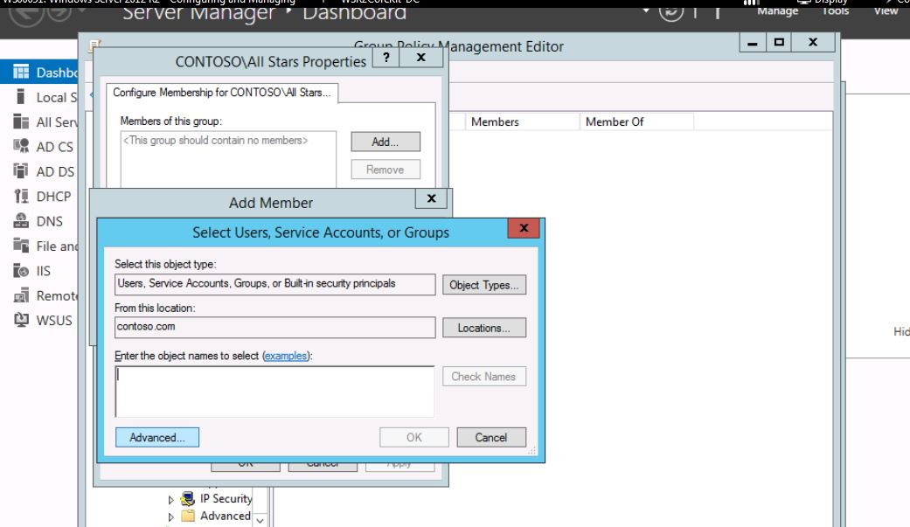This screenshot has height=527, width=910.
Task: Click the object type field
Action: coord(274,284)
